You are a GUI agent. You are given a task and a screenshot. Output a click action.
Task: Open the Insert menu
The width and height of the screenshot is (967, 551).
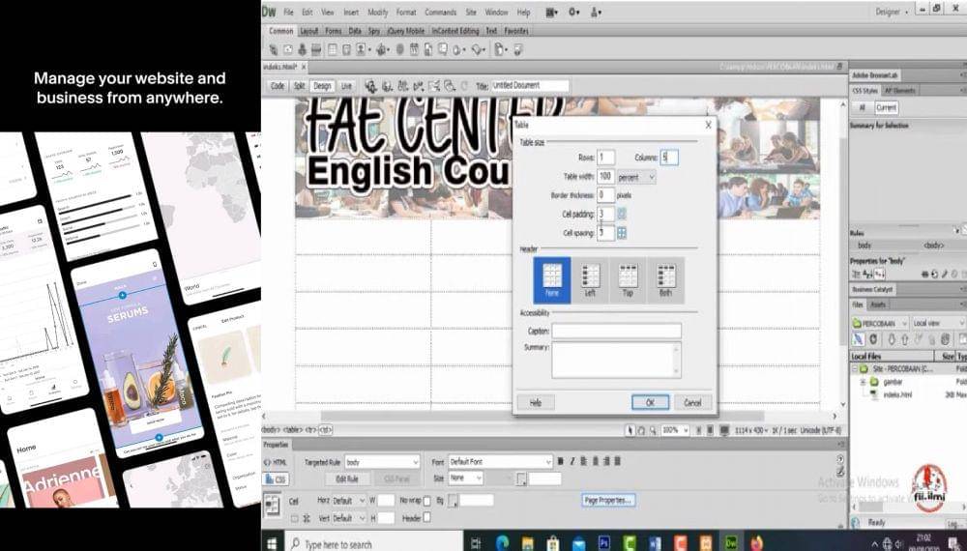(351, 13)
